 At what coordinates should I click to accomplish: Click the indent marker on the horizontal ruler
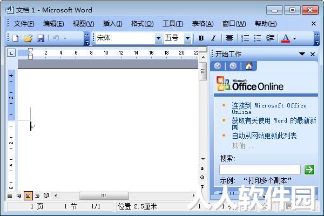coord(30,54)
